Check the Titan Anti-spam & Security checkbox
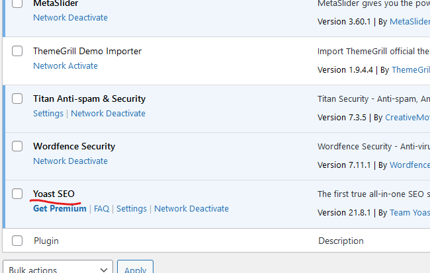Screen dimensions: 430x273 click(17, 98)
